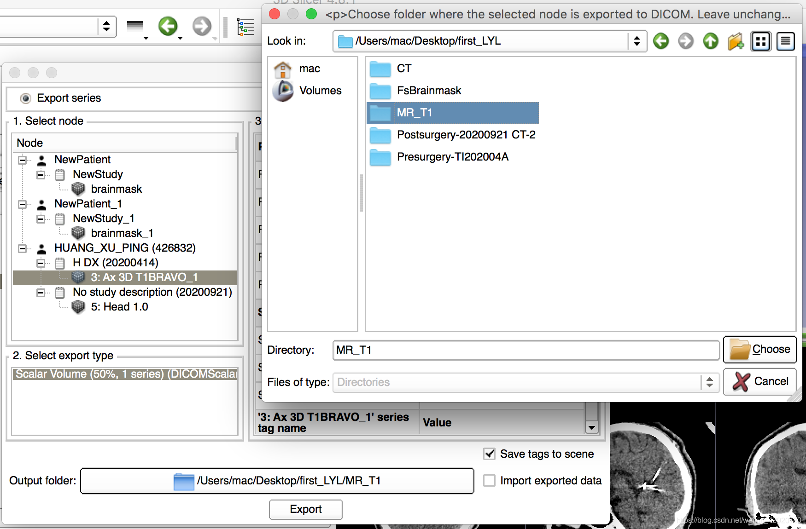Collapse No study description (20200921) expander

coord(41,293)
